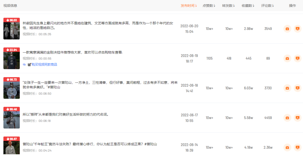Click the duration text 00:04:24
The height and width of the screenshot is (156, 303).
click(45, 150)
